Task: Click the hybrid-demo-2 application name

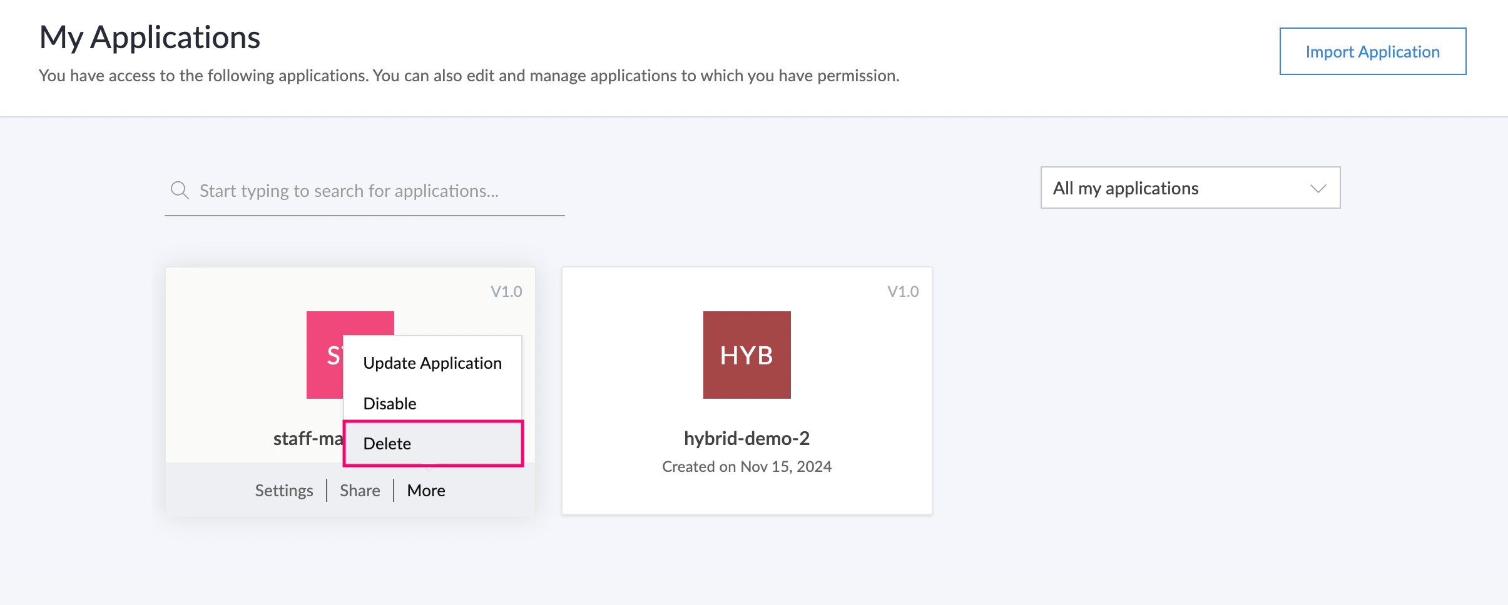Action: (x=746, y=438)
